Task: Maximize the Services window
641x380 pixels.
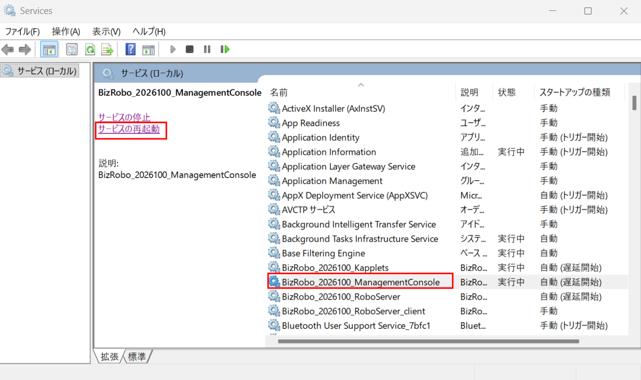Action: (588, 11)
